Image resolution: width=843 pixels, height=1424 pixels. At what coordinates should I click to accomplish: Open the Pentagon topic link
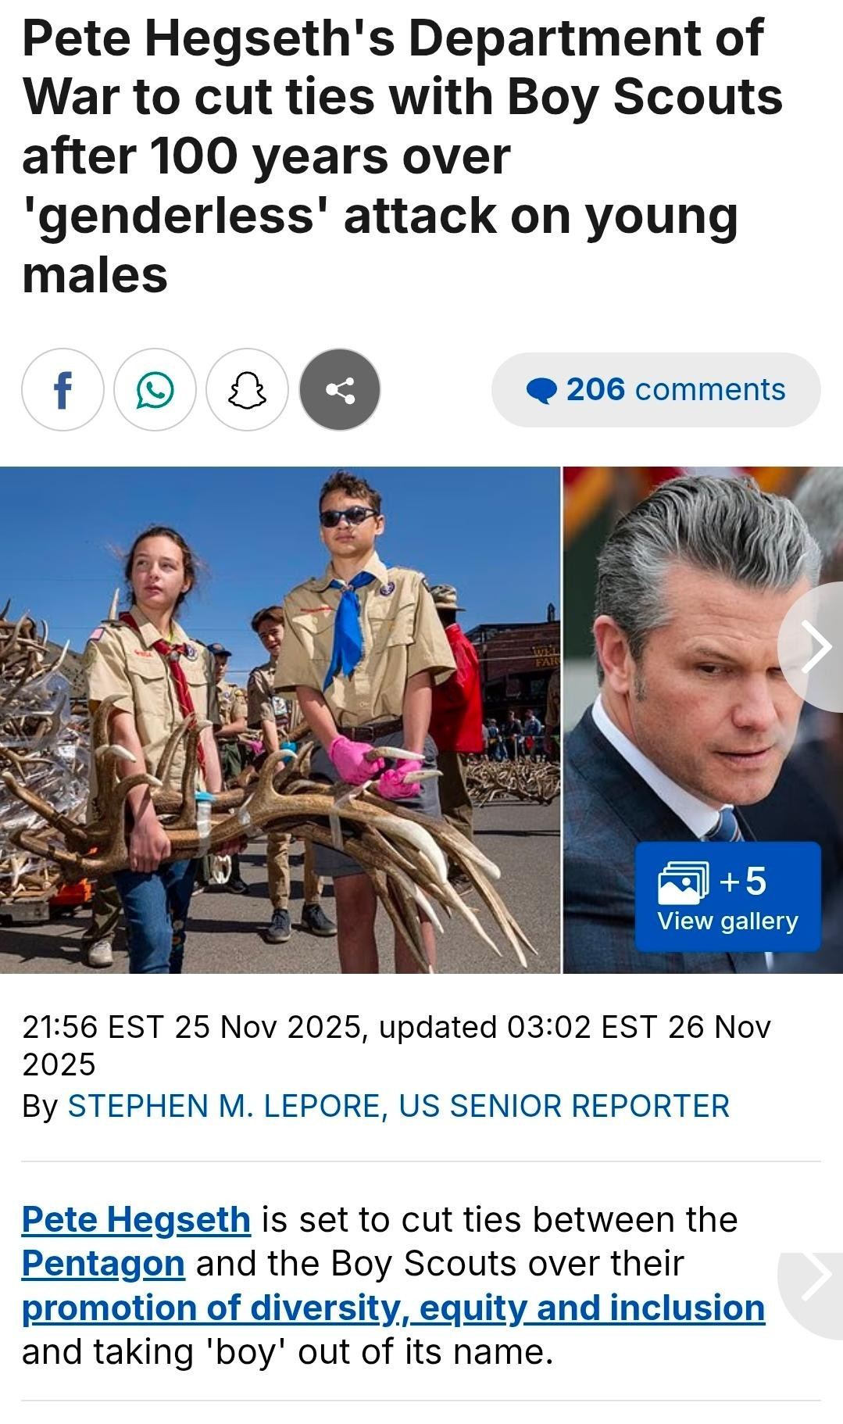click(x=103, y=1263)
